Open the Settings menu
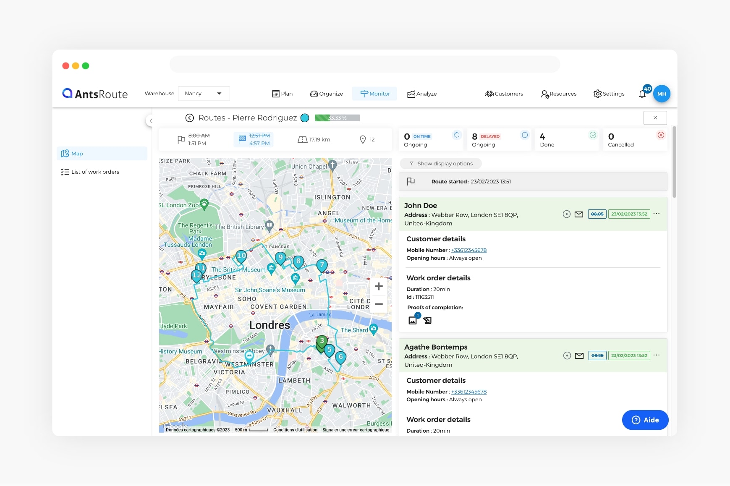The height and width of the screenshot is (486, 730). click(x=609, y=94)
